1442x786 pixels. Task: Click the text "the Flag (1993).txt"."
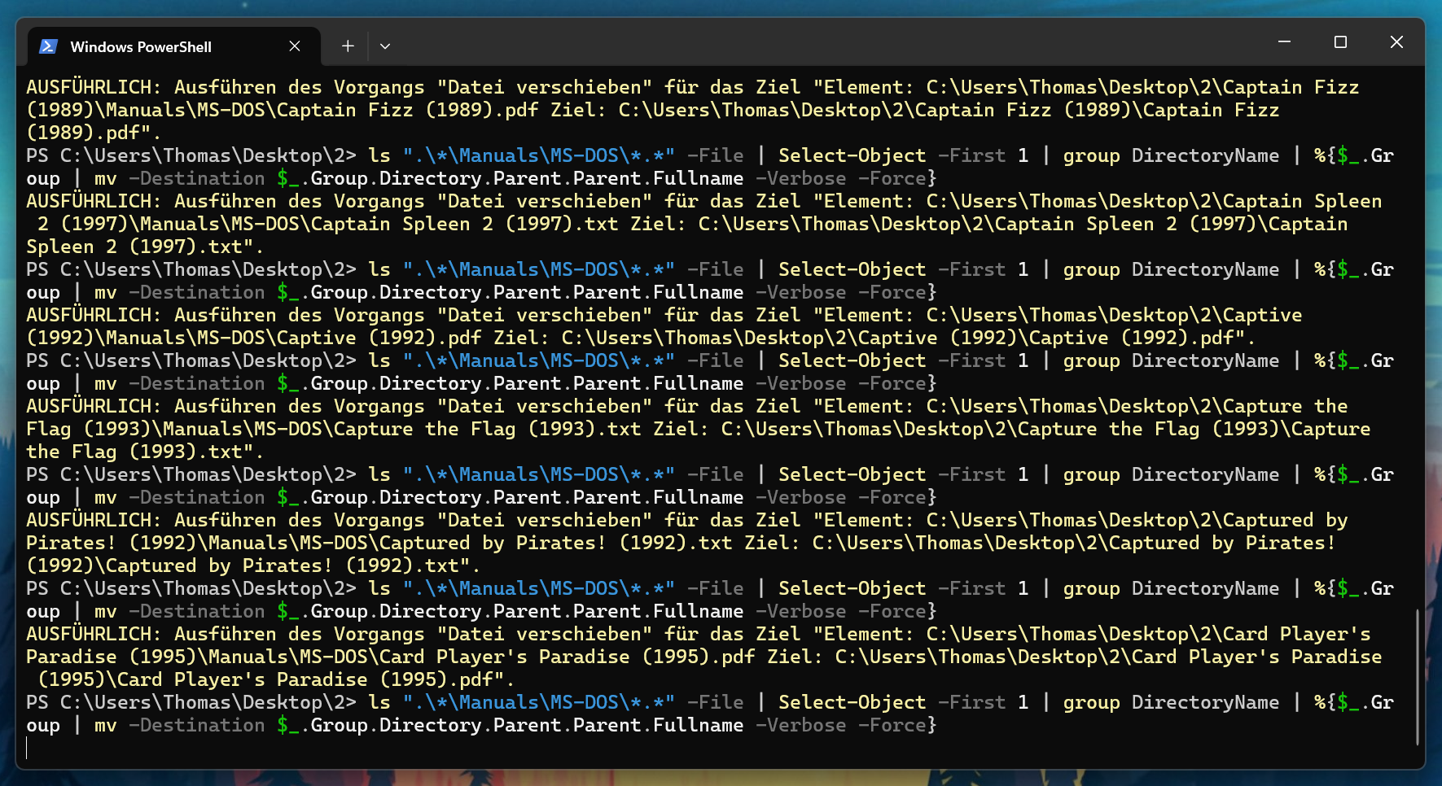[145, 452]
